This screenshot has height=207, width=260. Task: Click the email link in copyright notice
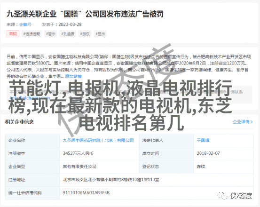pyautogui.click(x=30, y=98)
